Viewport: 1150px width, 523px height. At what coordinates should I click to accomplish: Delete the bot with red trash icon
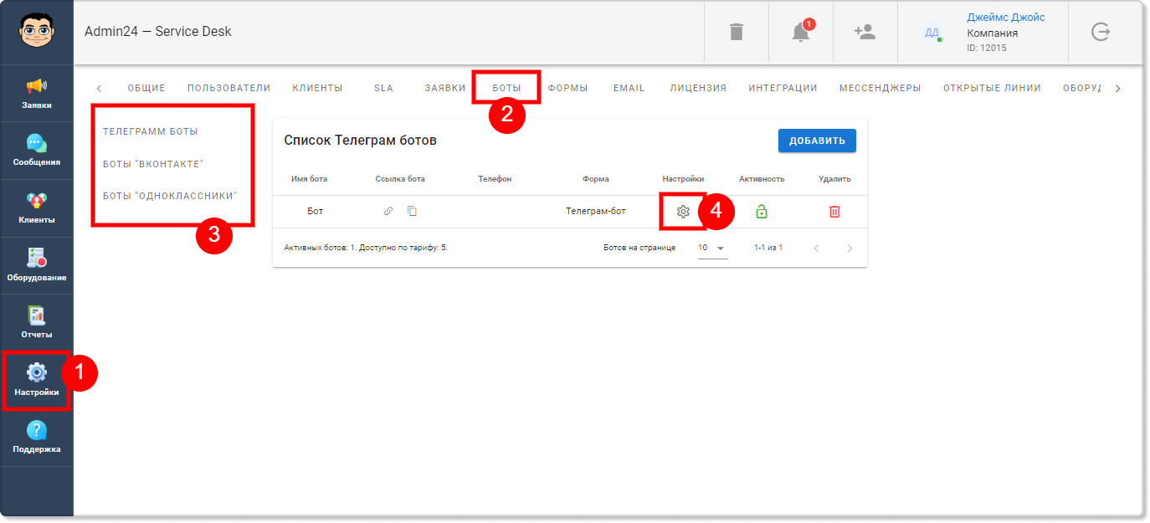834,212
